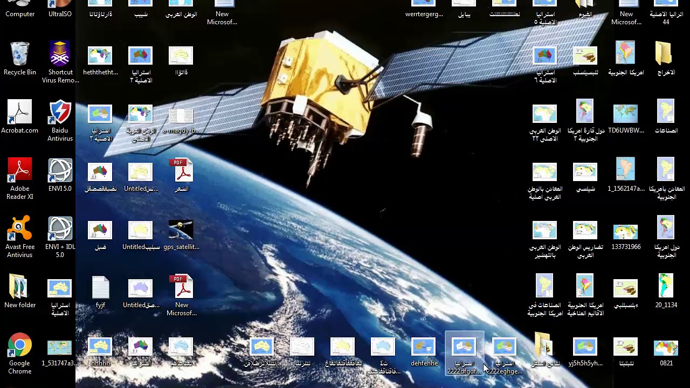Launch Adobe Reader XI
The height and width of the screenshot is (388, 690).
point(20,179)
